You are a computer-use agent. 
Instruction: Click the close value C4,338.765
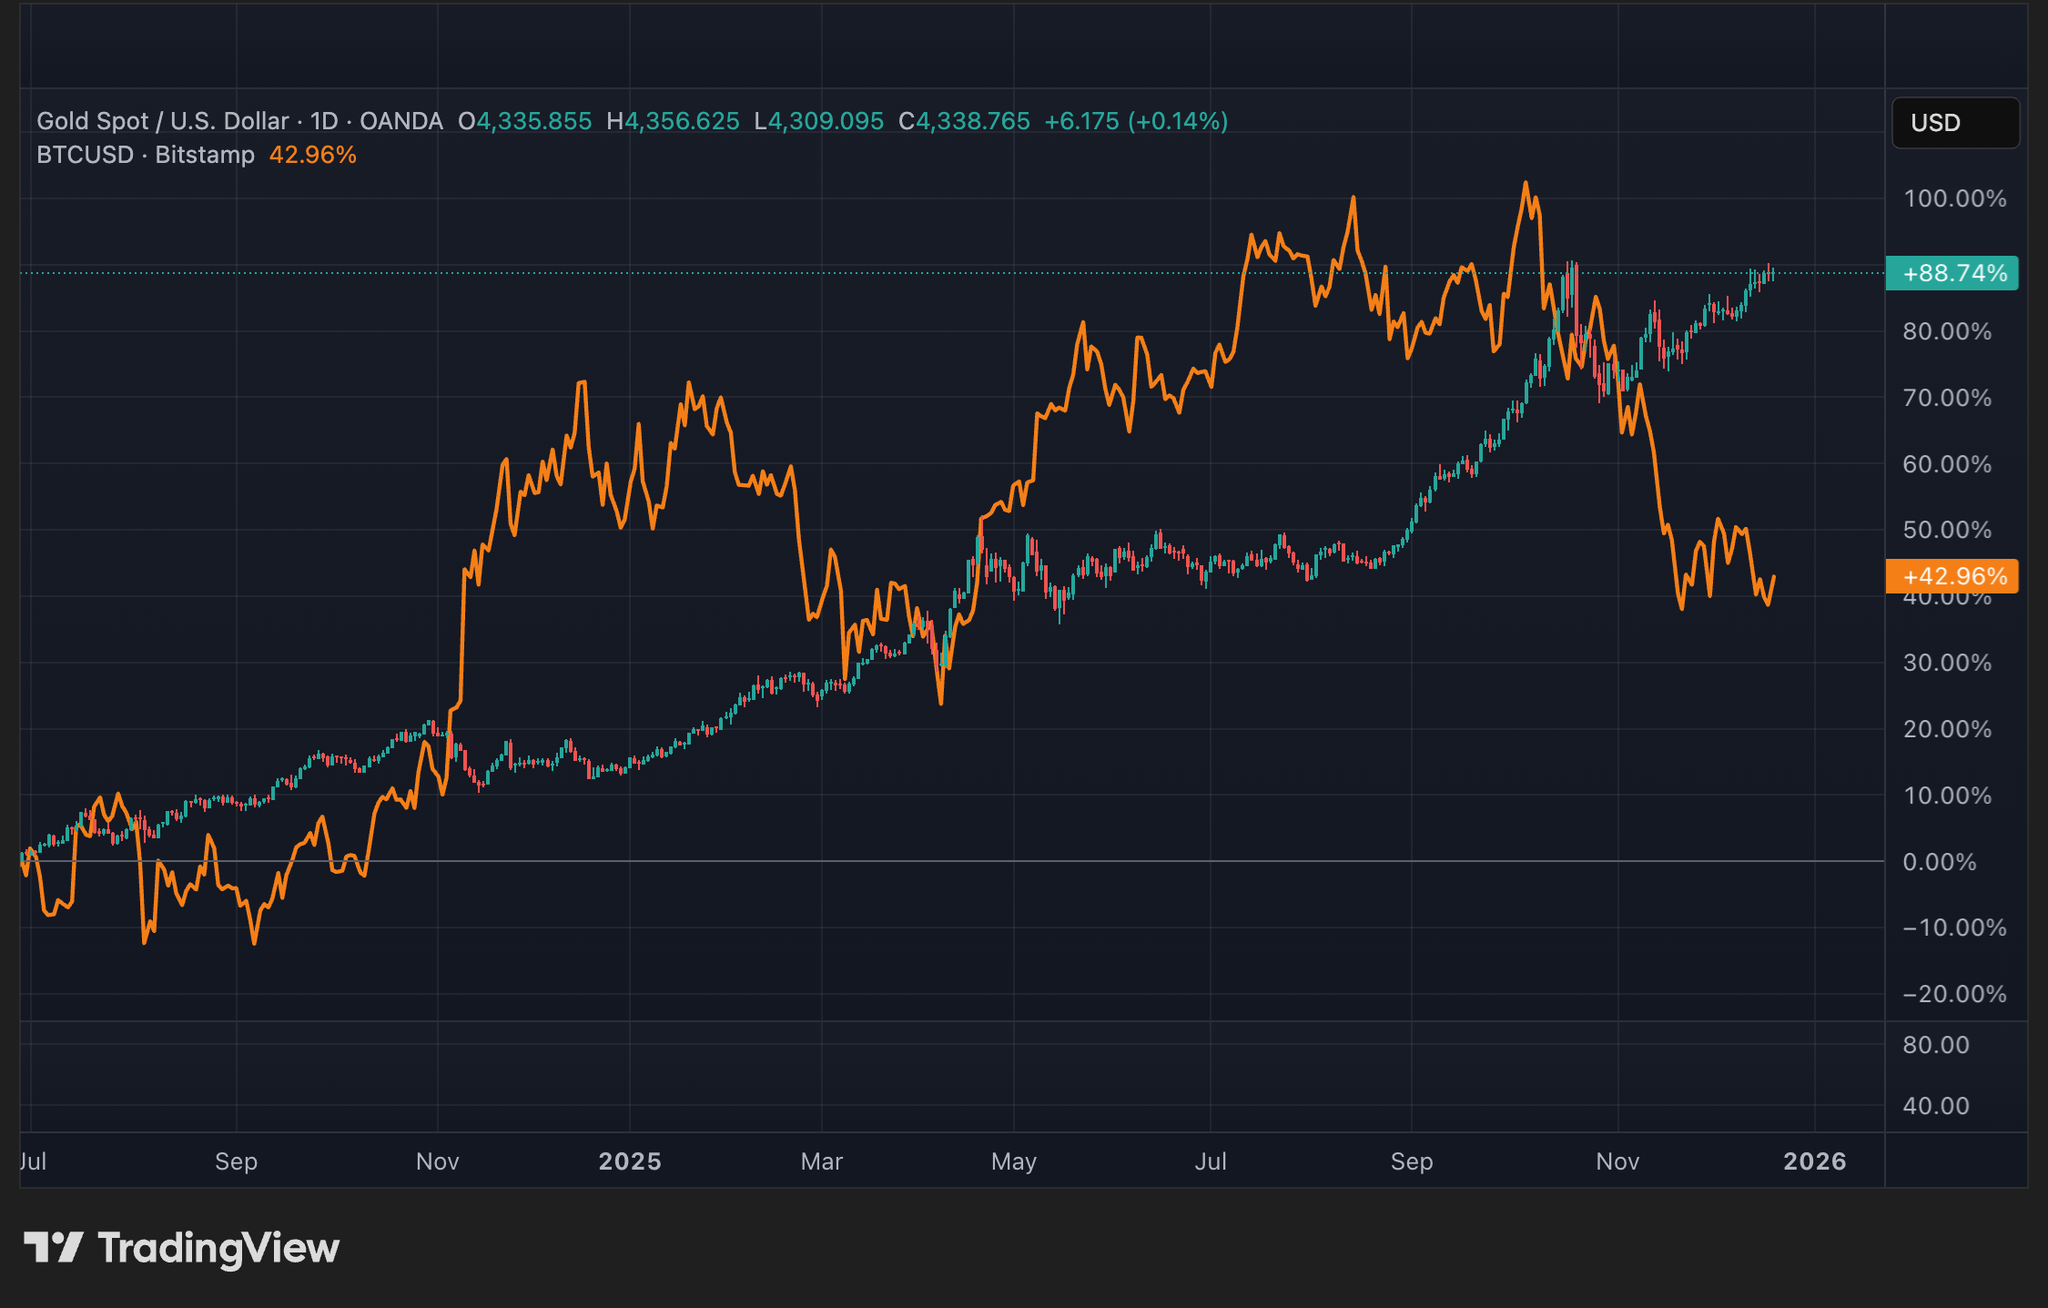point(964,121)
